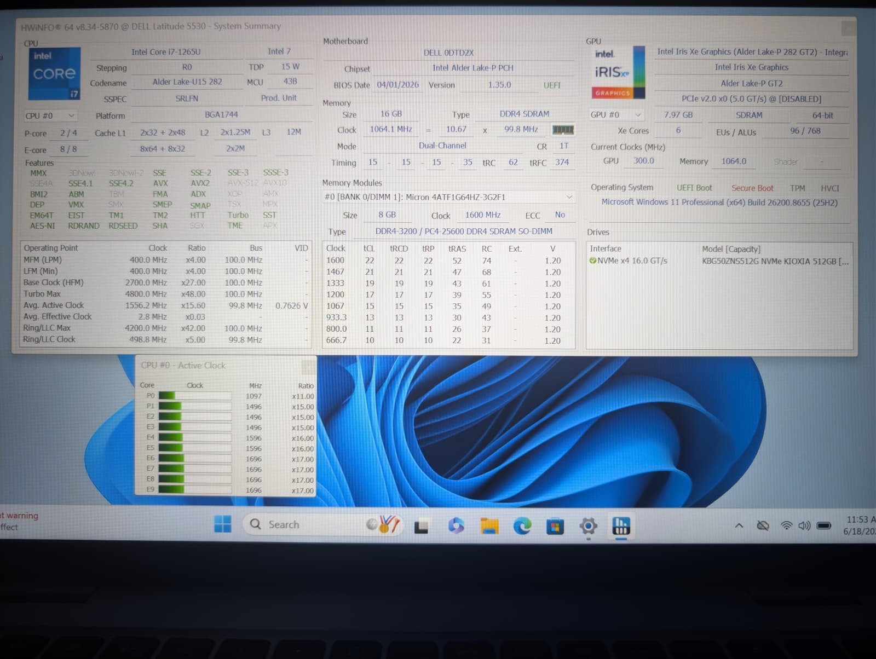
Task: Open the taskbar clock and date
Action: 860,525
